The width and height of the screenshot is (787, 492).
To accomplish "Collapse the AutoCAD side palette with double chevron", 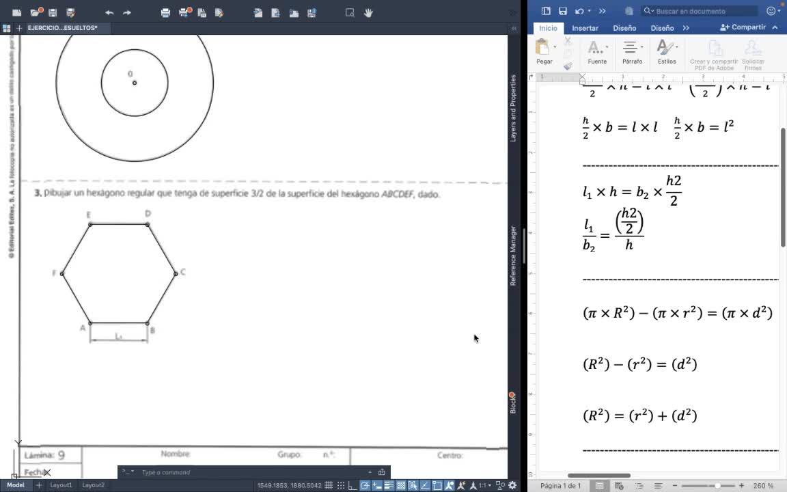I will pos(514,29).
